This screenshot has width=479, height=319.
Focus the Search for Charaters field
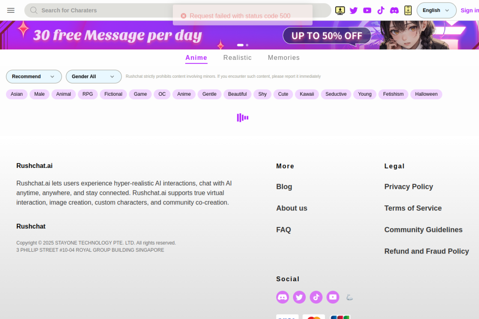(178, 10)
